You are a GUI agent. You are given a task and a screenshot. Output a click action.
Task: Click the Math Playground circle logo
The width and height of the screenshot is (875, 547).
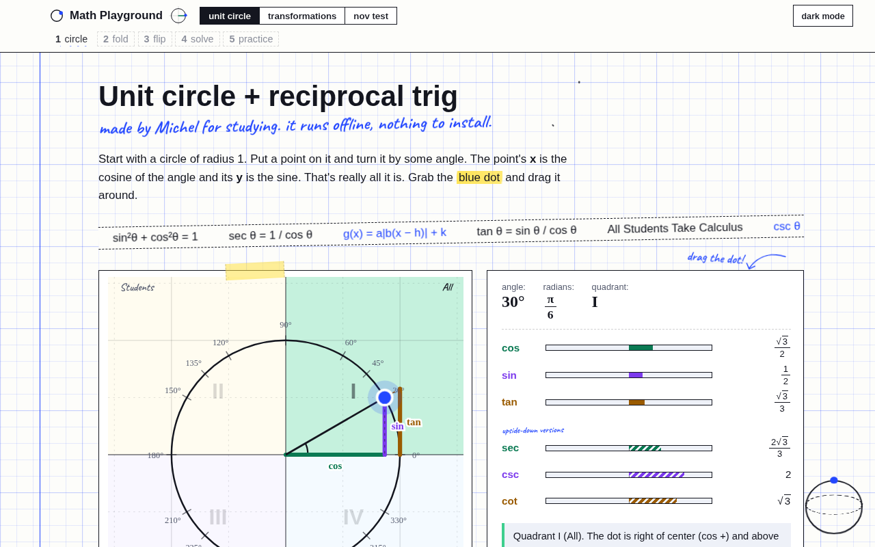(57, 16)
